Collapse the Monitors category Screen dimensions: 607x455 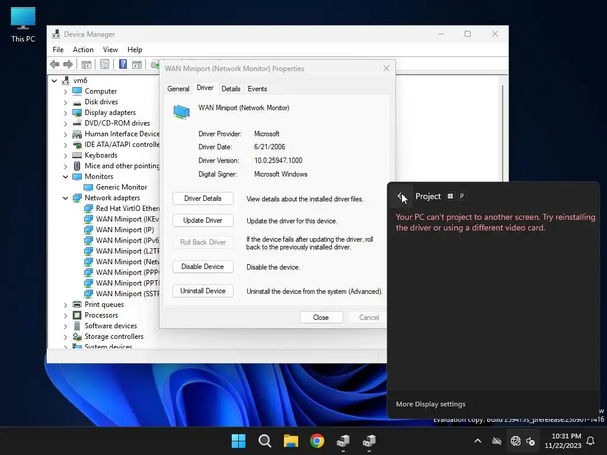tap(65, 177)
